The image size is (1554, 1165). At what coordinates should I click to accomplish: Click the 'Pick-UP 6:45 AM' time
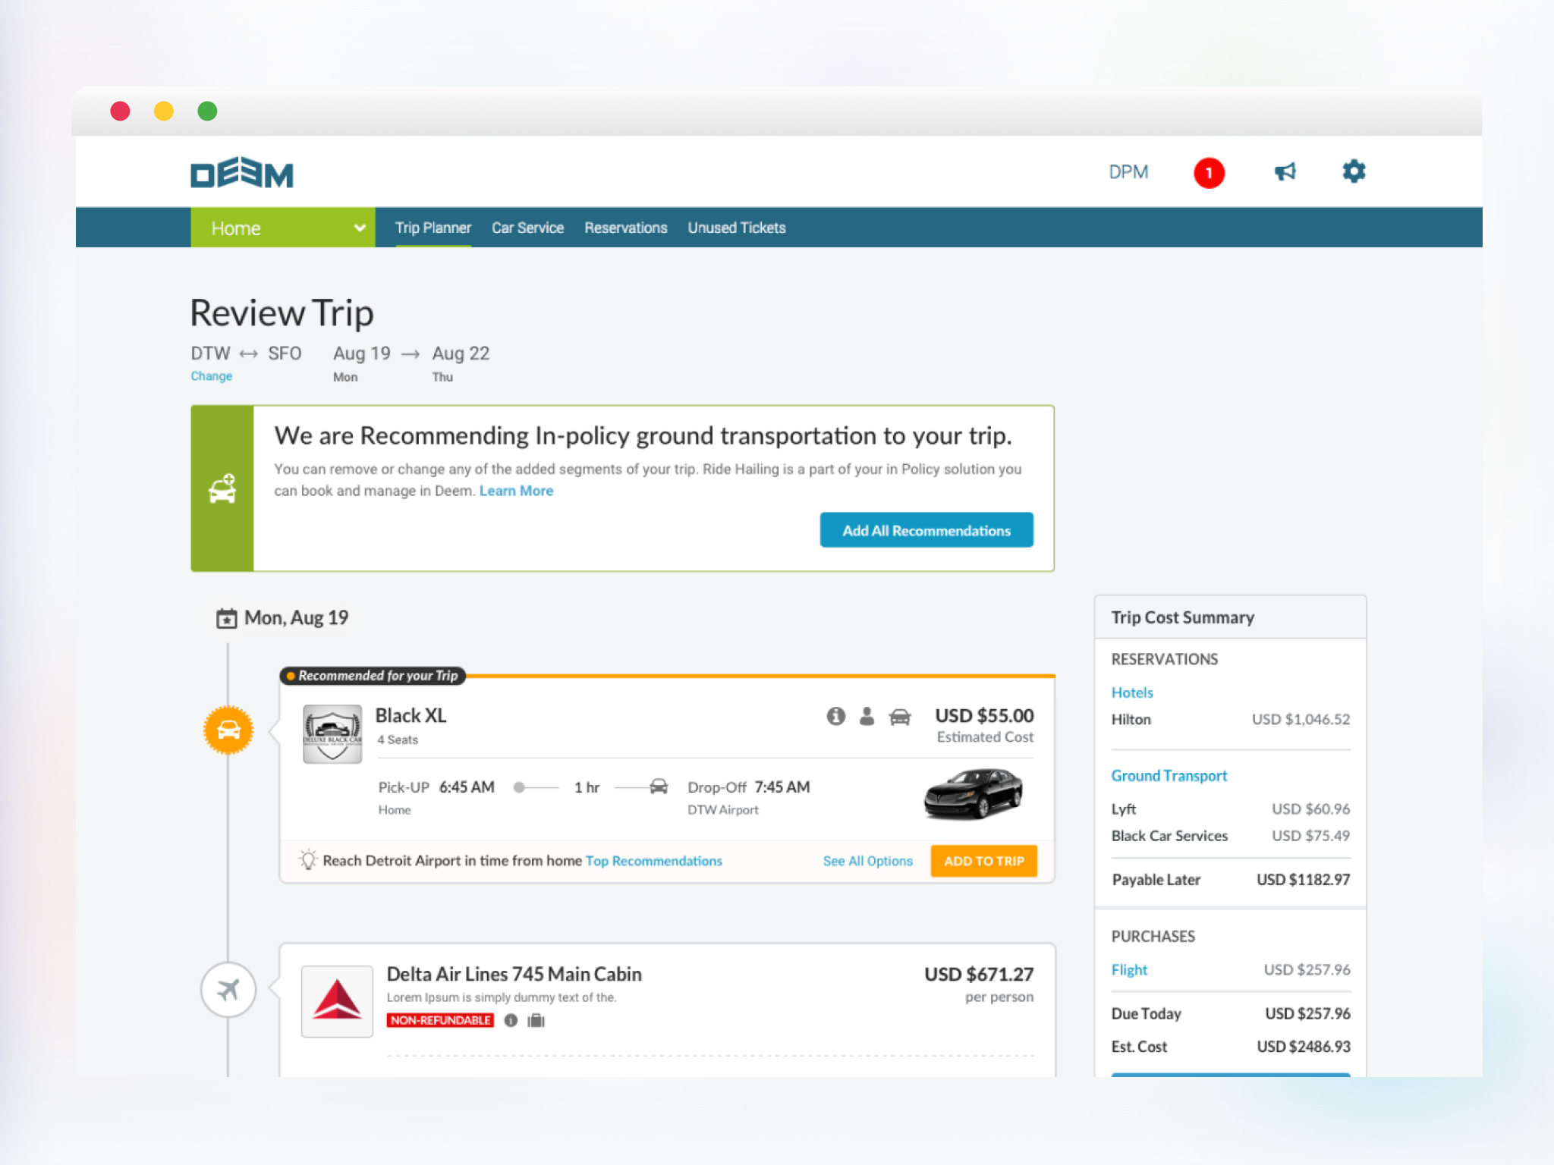pos(436,787)
